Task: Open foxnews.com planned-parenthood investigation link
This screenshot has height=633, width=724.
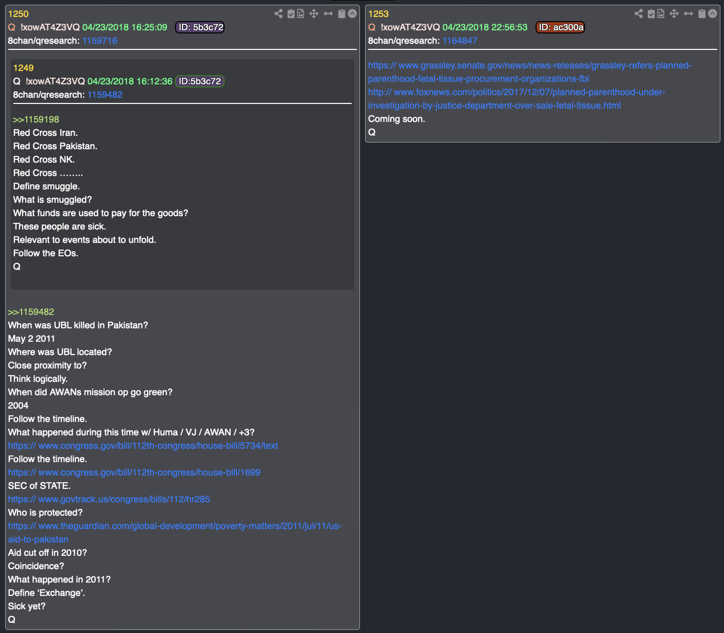Action: 517,99
